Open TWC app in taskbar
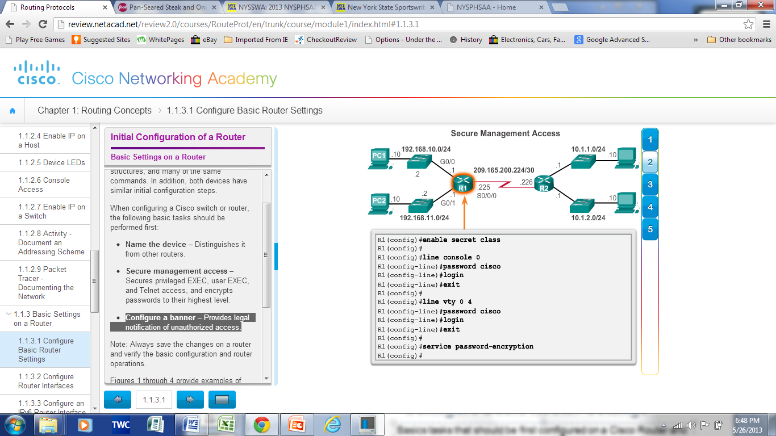The height and width of the screenshot is (436, 776). 120,425
